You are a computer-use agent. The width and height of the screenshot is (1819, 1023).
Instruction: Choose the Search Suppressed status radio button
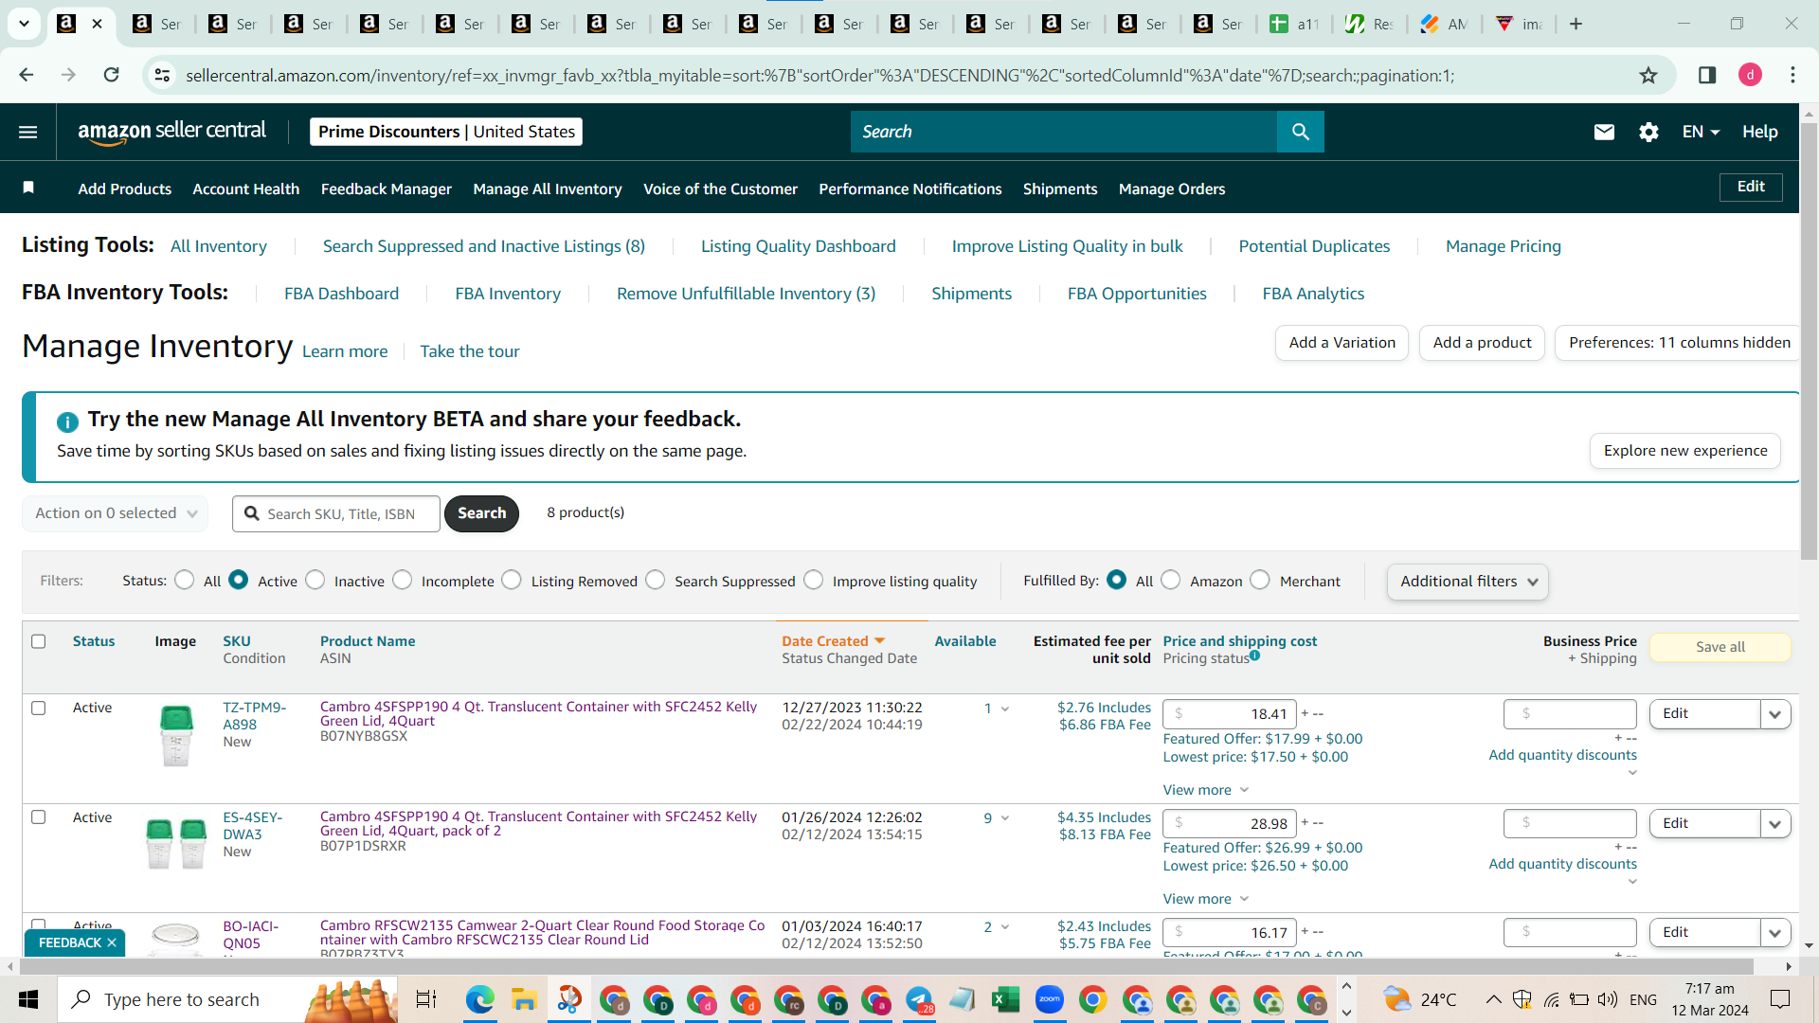656,580
